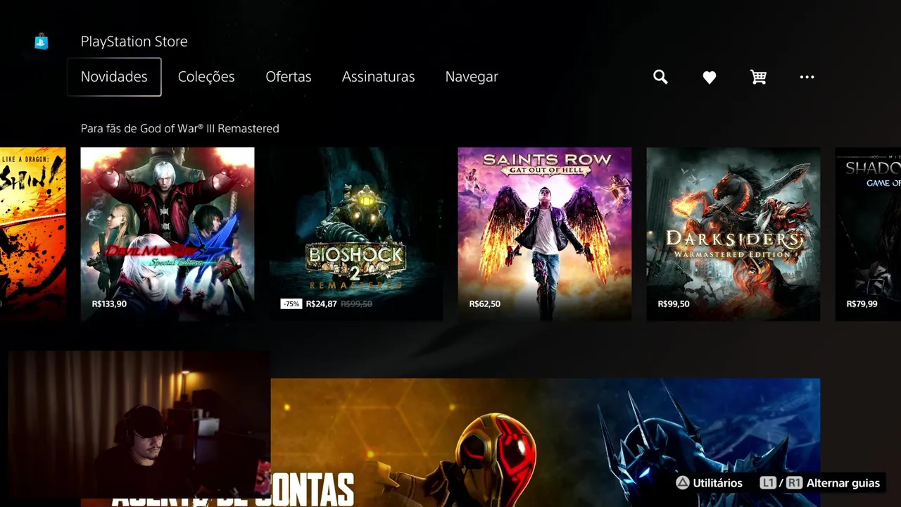Switch to the Coleções tab
This screenshot has width=901, height=507.
(206, 77)
